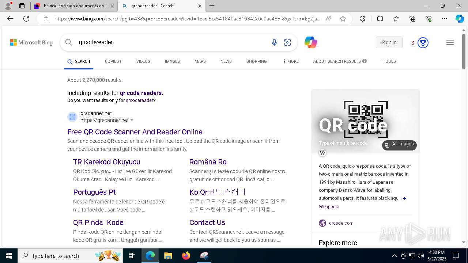Switch to the IMAGES tab

pos(172,61)
